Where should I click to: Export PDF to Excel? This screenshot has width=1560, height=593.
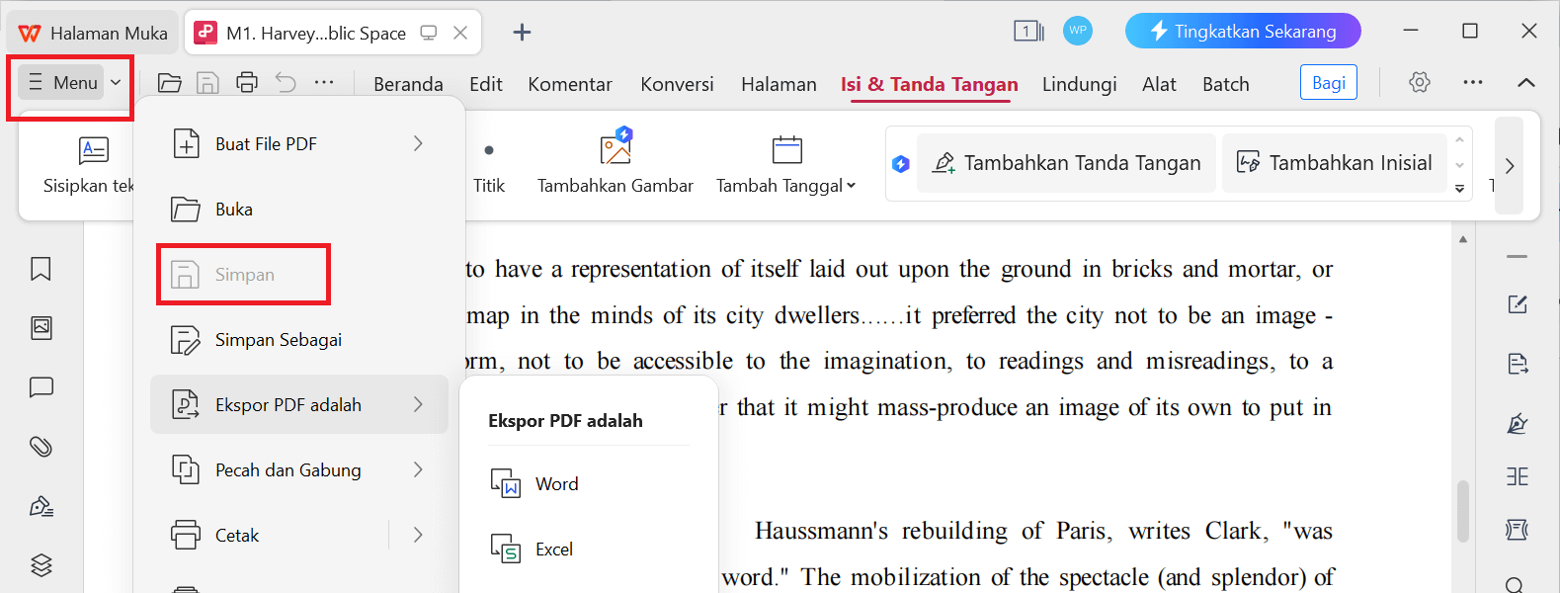click(589, 549)
